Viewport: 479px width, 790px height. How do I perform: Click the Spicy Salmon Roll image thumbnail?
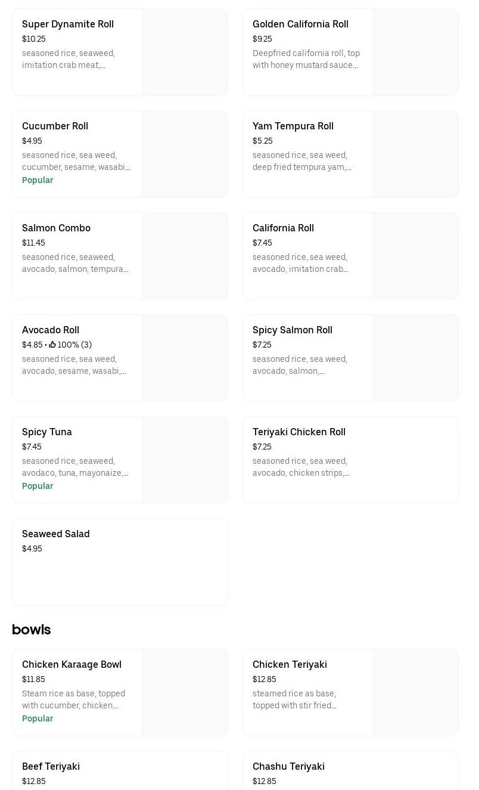coord(415,358)
